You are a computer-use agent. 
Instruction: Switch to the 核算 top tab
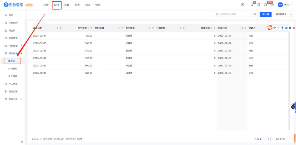coord(67,5)
